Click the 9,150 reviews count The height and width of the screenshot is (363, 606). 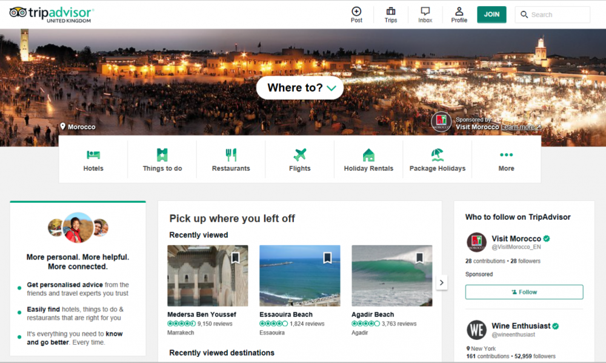(x=215, y=324)
